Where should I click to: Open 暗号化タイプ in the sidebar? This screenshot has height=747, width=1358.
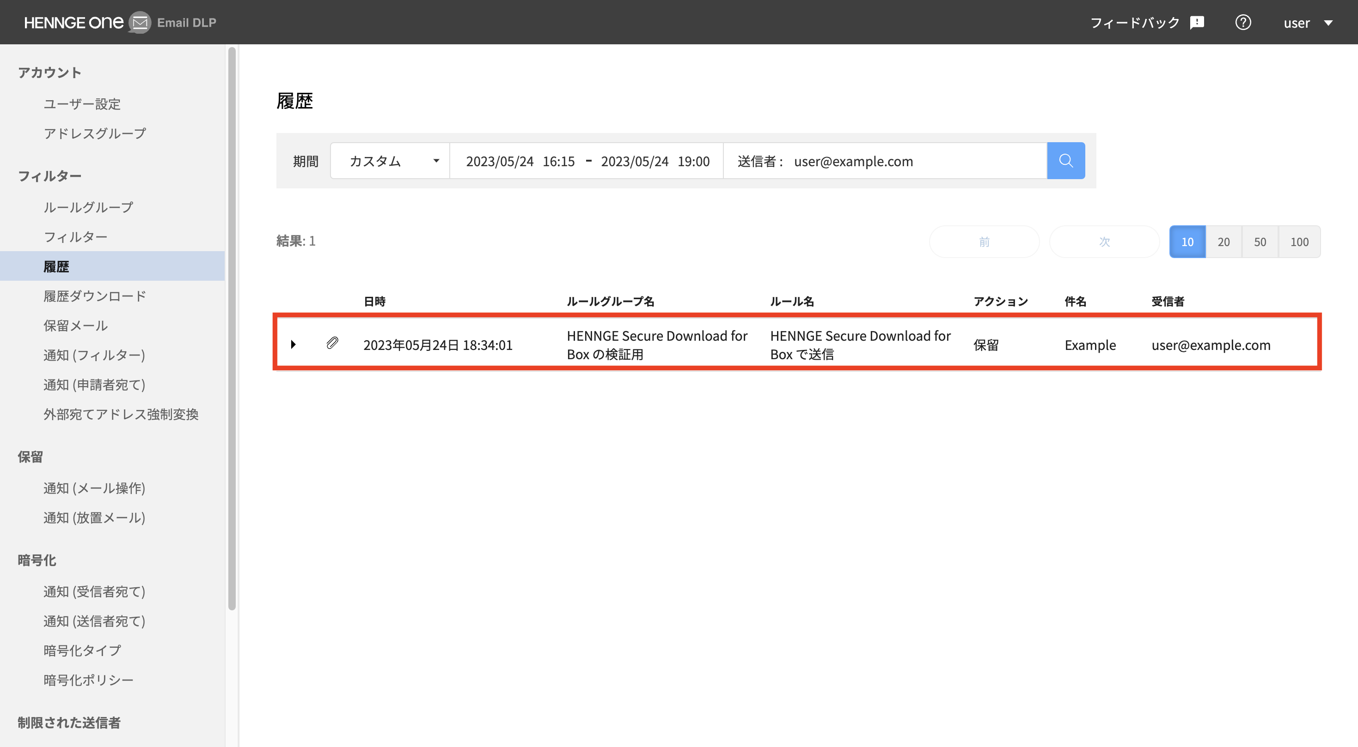click(82, 651)
